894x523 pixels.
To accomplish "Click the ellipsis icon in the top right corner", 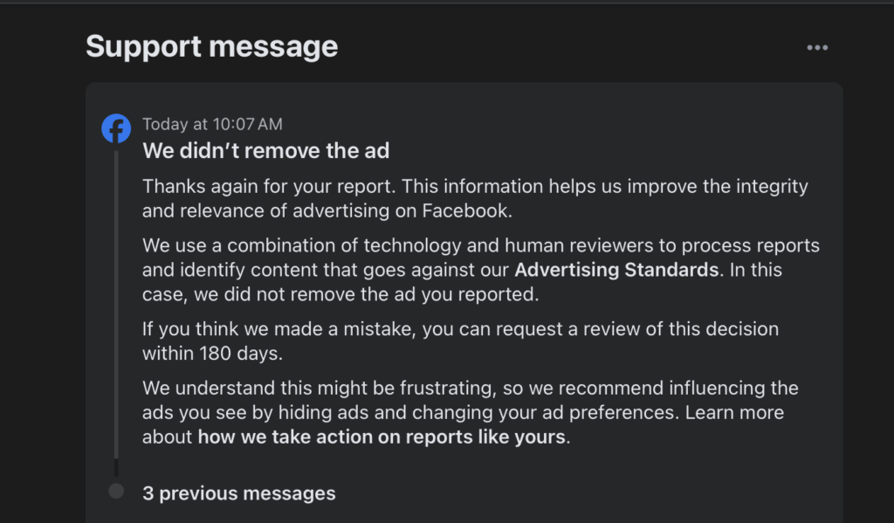I will coord(817,47).
